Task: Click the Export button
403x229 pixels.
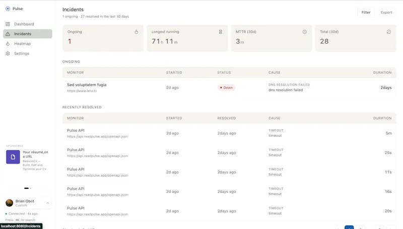Action: pos(386,12)
